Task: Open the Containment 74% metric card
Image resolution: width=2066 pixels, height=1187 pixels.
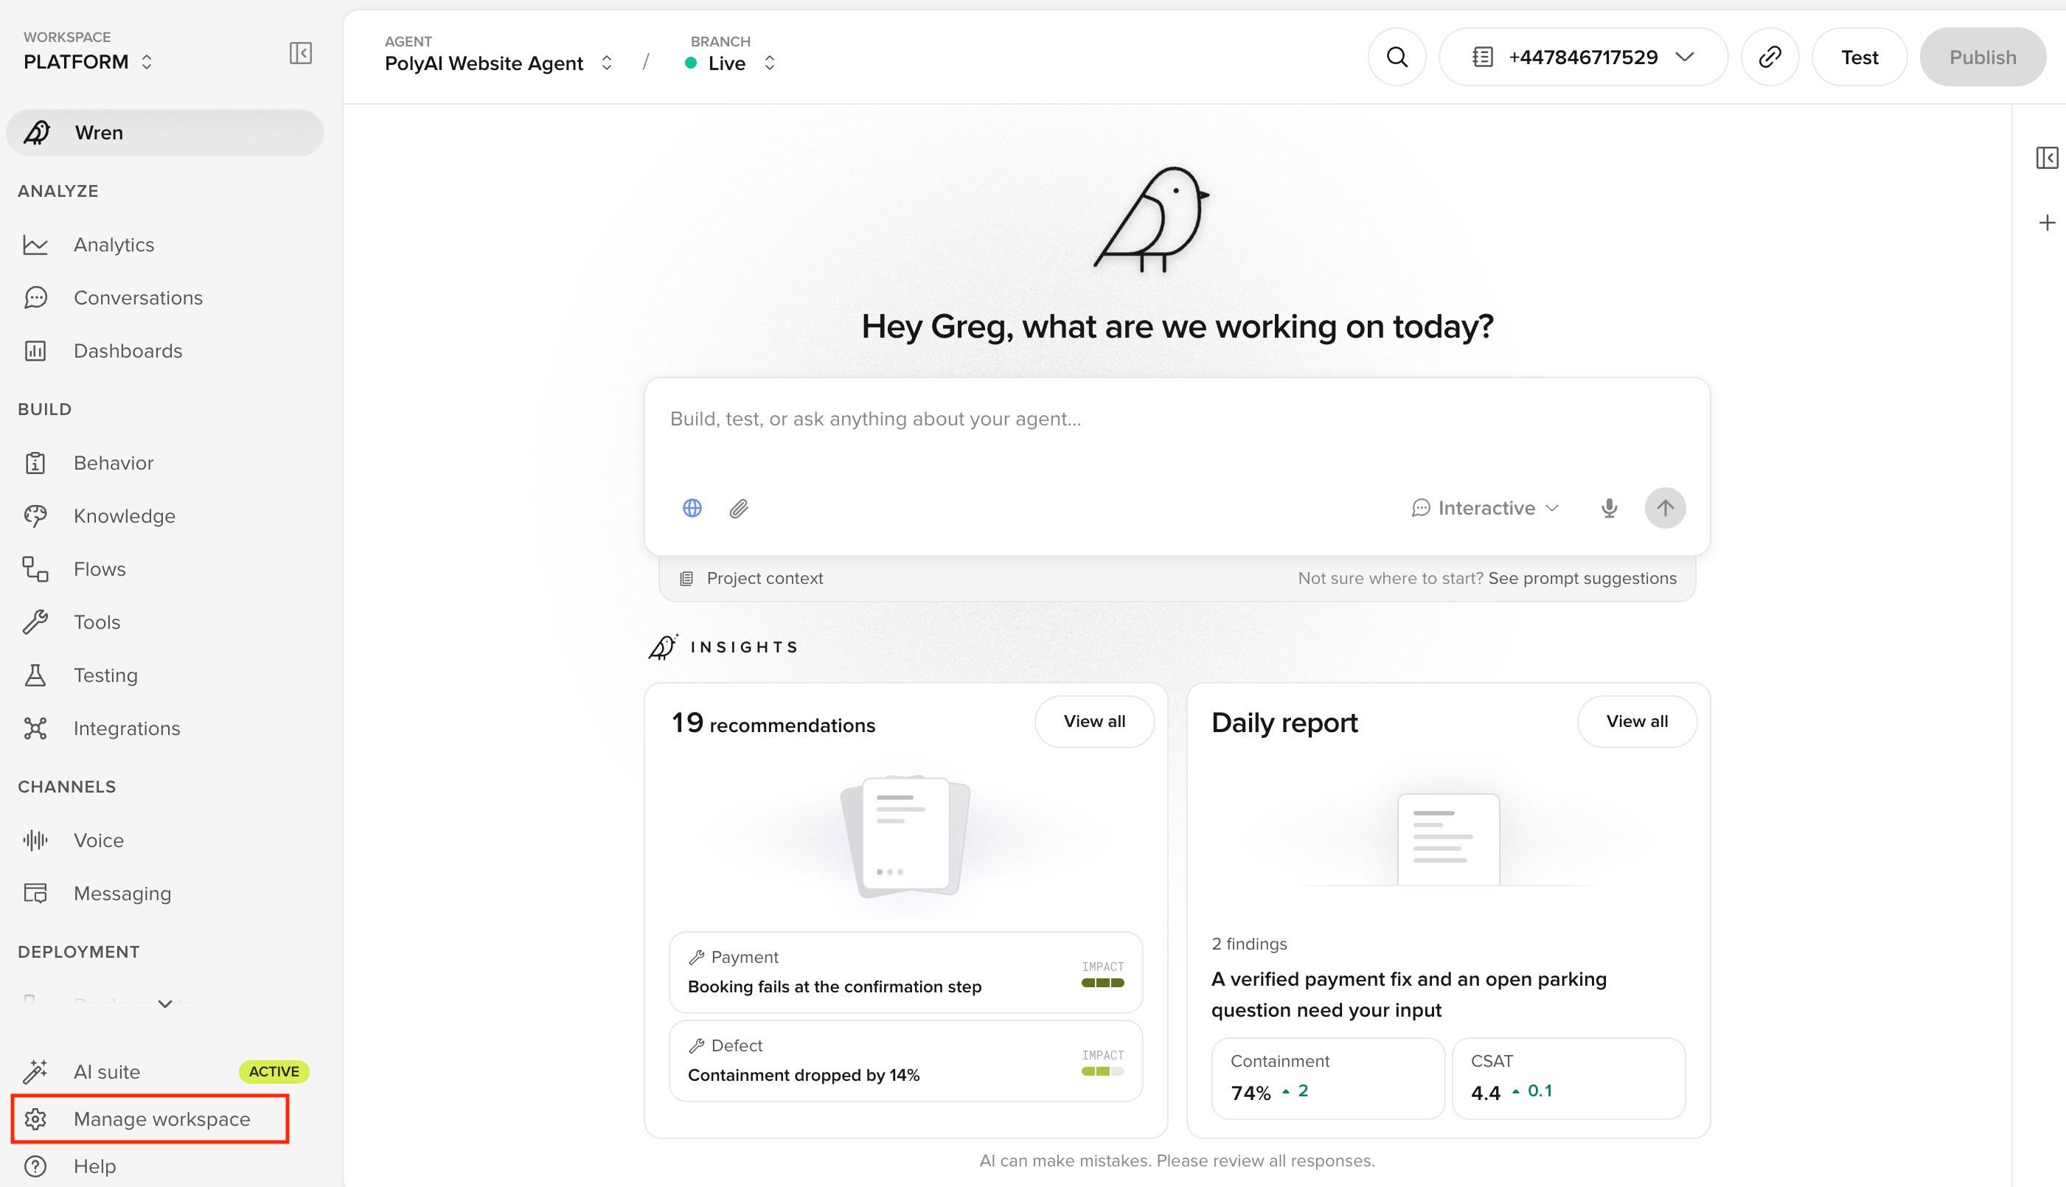Action: pos(1327,1078)
